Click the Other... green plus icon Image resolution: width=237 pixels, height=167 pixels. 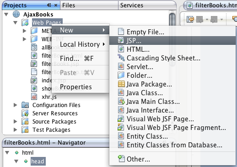[x=121, y=159]
